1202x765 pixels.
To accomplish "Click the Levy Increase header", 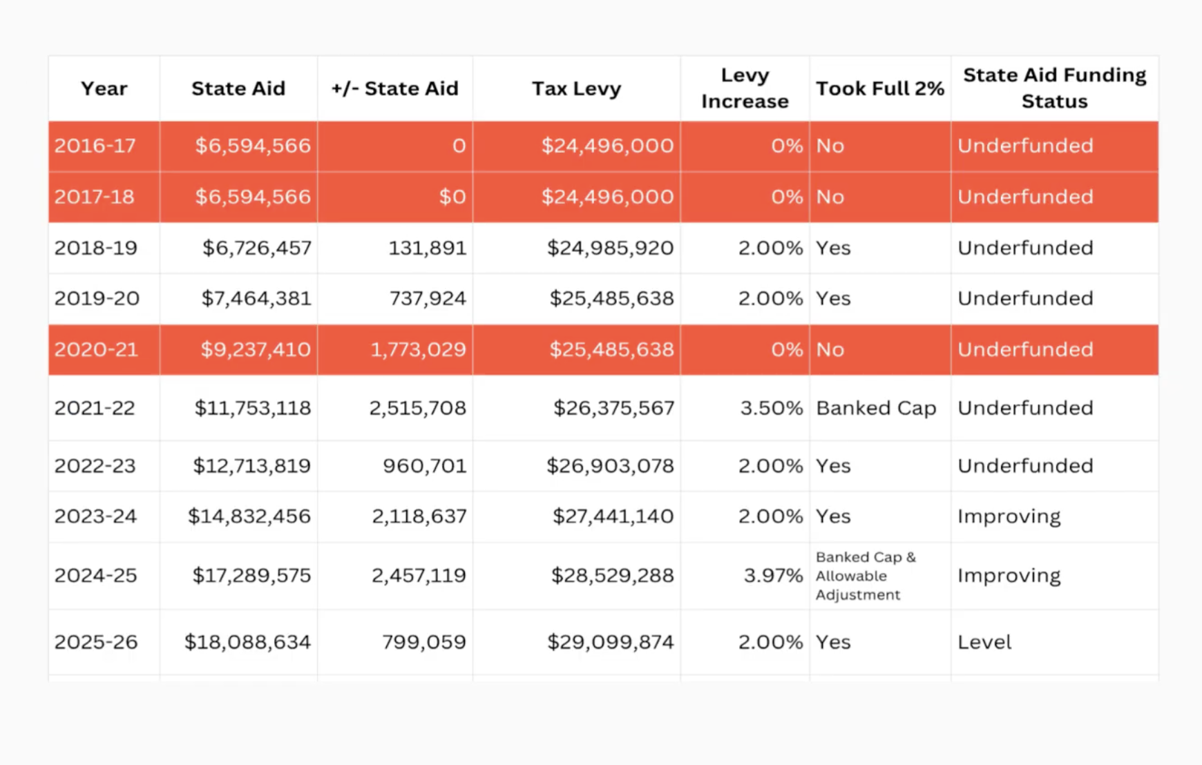I will point(744,88).
